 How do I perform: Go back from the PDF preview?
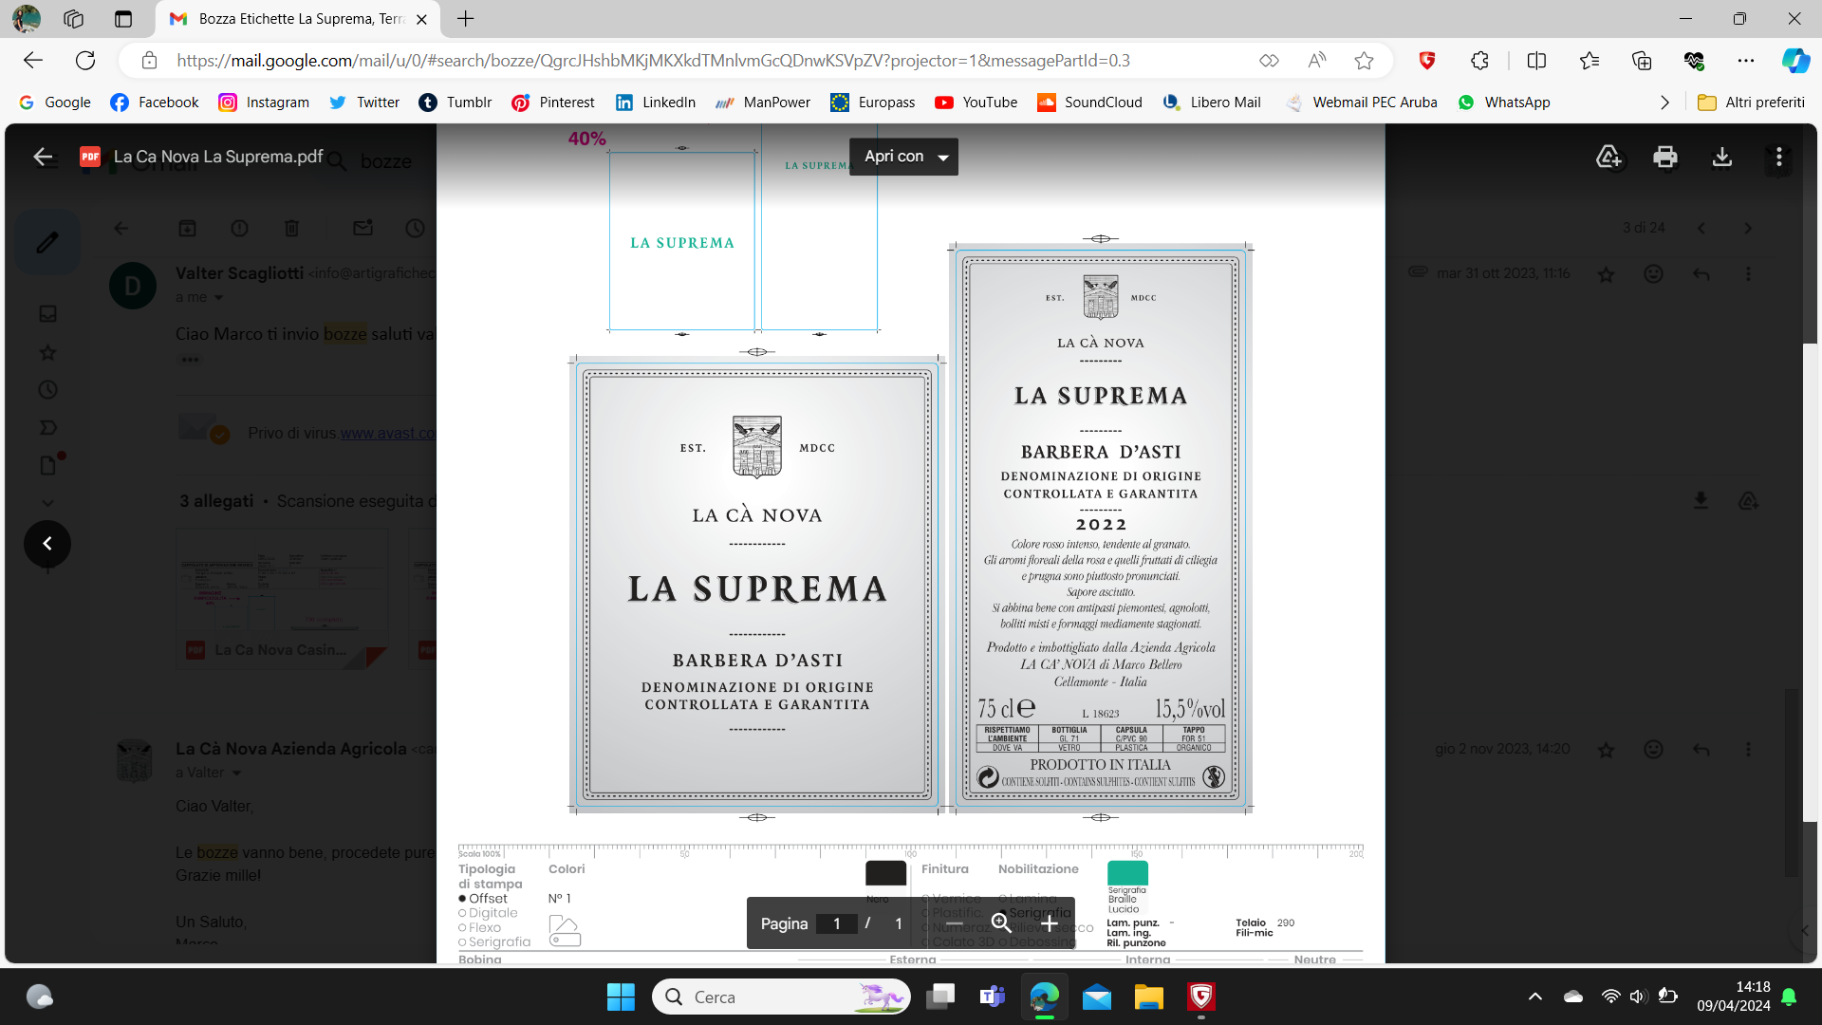43,157
